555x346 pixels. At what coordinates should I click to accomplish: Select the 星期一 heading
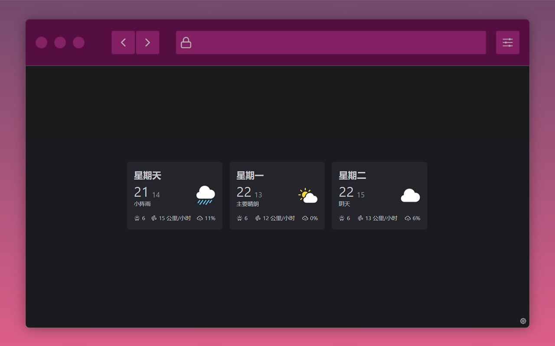click(250, 176)
